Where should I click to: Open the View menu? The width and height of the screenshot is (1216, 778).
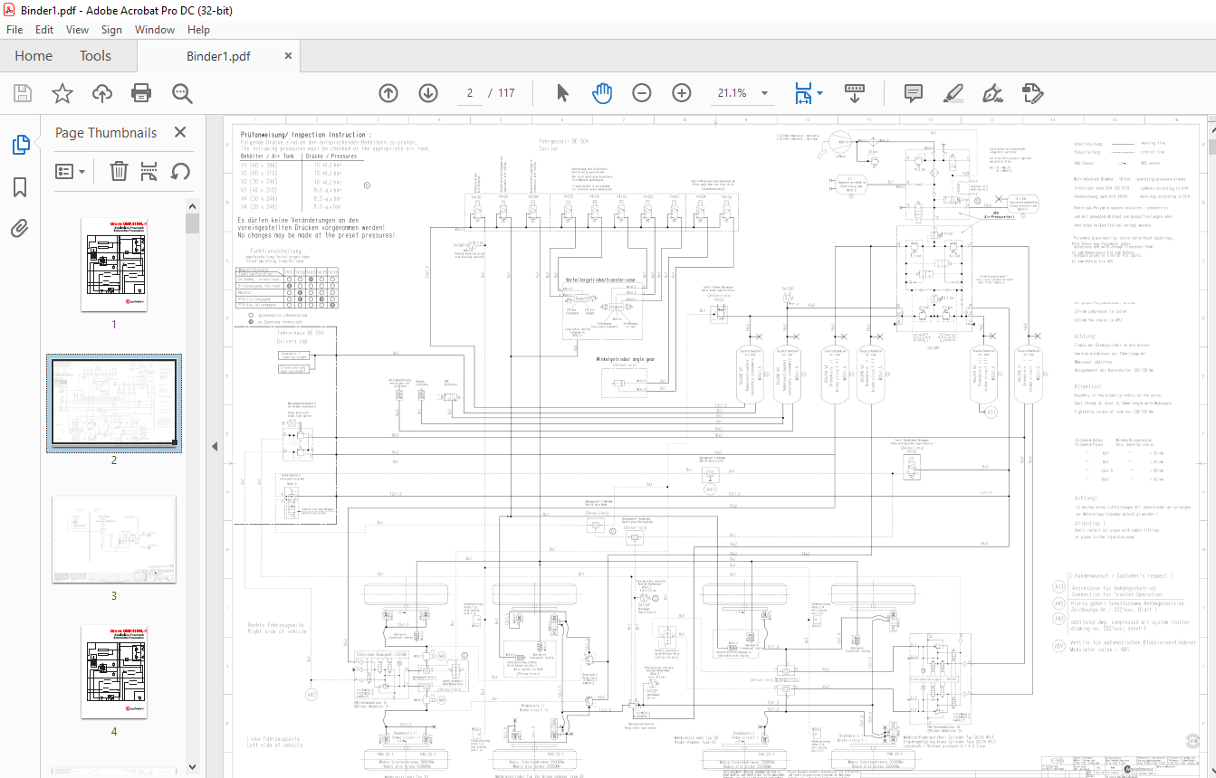pos(78,30)
